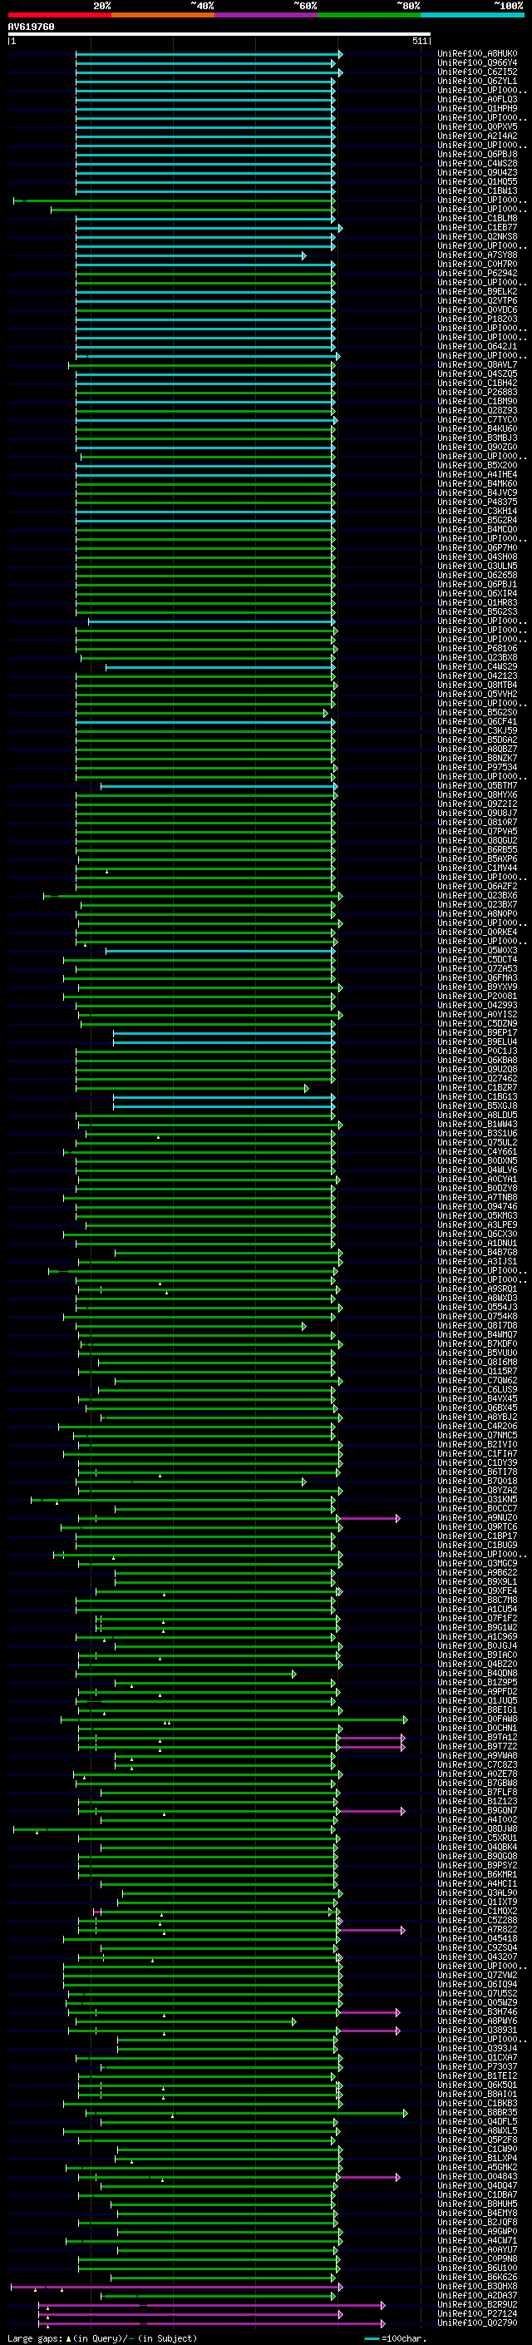Click the orange ~40% identity legend bar

coord(164,16)
